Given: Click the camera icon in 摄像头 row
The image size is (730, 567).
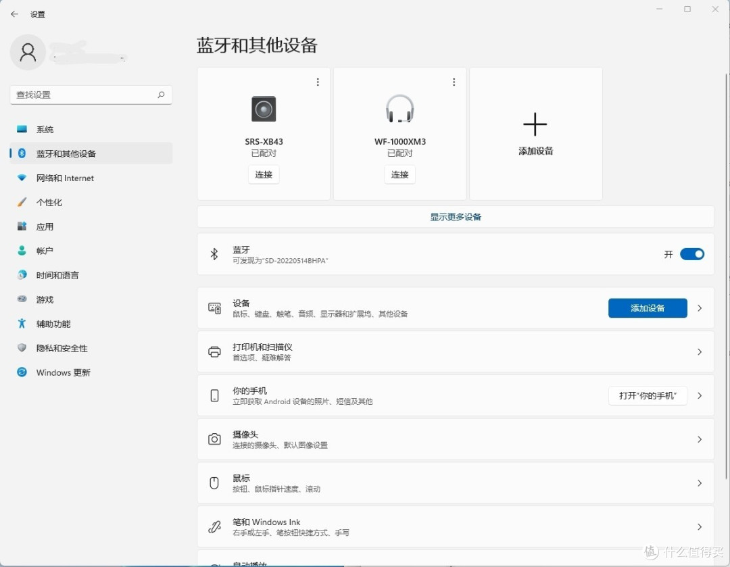Looking at the screenshot, I should [214, 439].
